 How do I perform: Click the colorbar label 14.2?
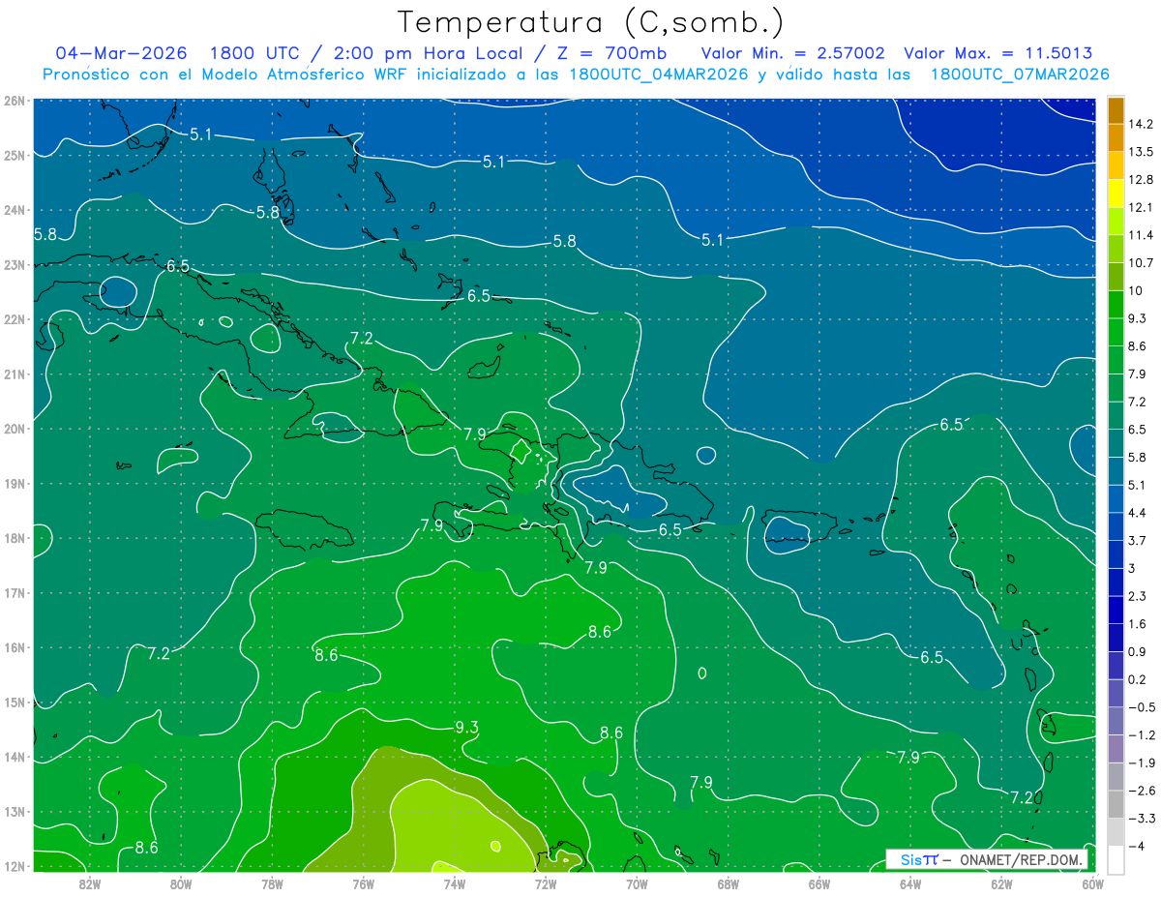tap(1141, 124)
